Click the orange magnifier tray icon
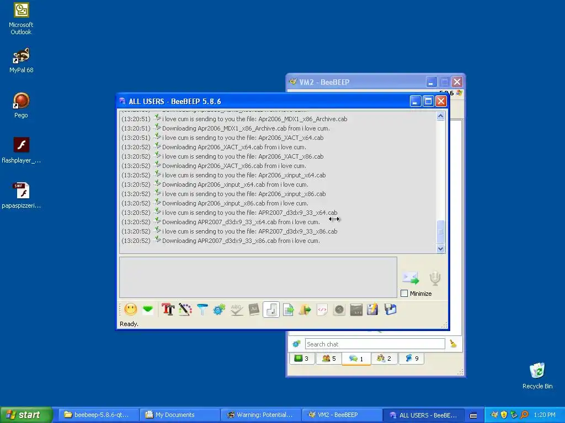Screen dimensions: 565x423 [524, 415]
